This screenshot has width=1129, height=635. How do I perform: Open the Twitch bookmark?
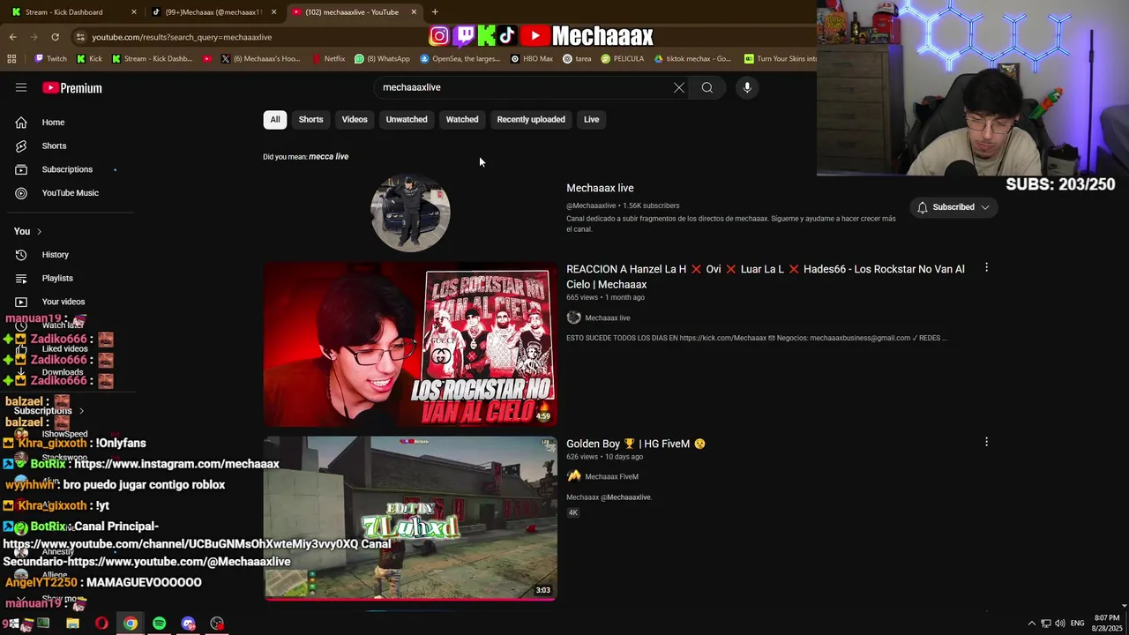coord(50,59)
